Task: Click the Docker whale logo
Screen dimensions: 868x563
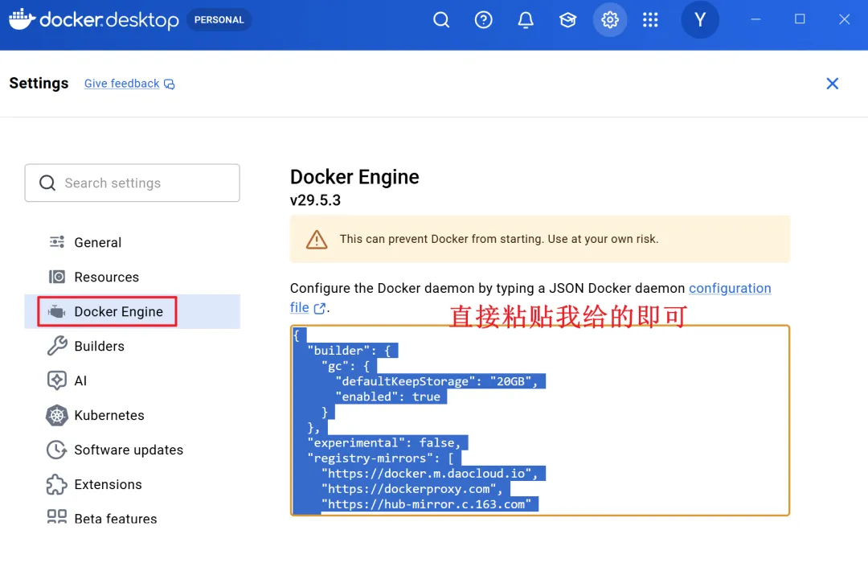Action: point(23,19)
